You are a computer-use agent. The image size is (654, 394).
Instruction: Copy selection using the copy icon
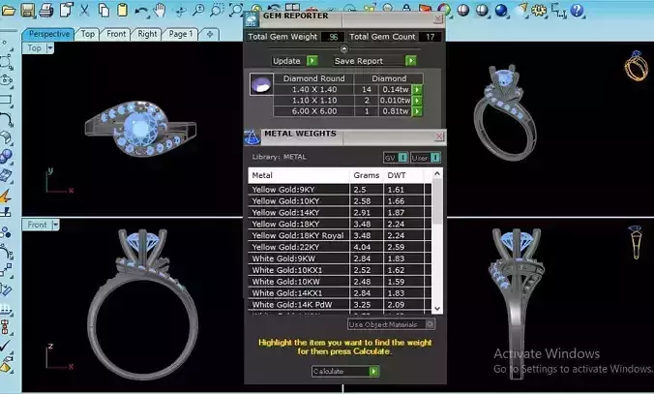click(x=104, y=10)
